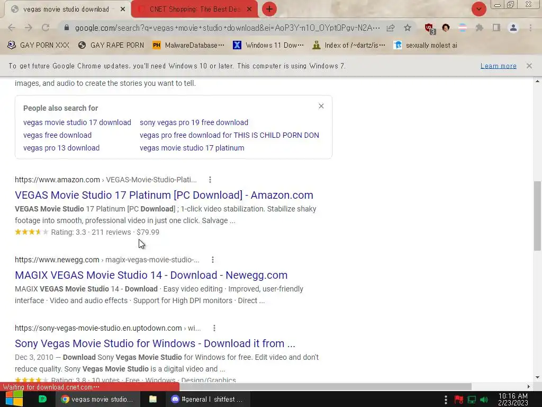Open the network status tray icon
Image resolution: width=542 pixels, height=407 pixels.
(x=472, y=400)
